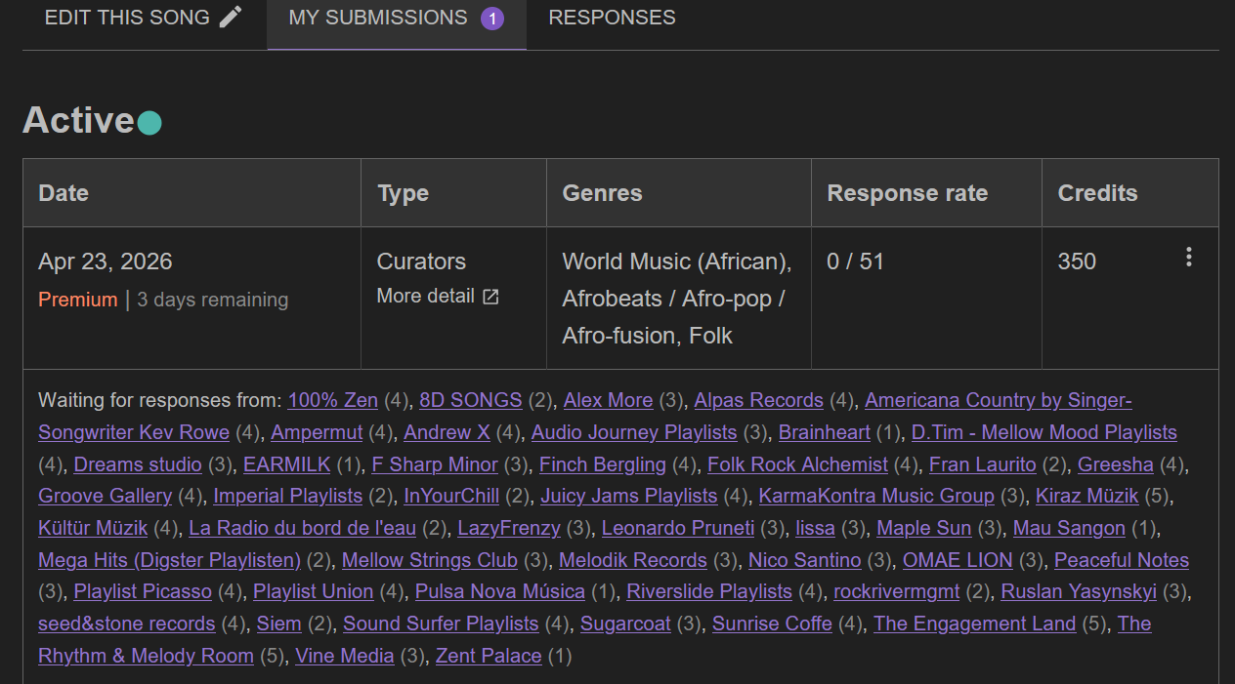Click the Vine Media curator link
The image size is (1235, 684).
tap(344, 656)
